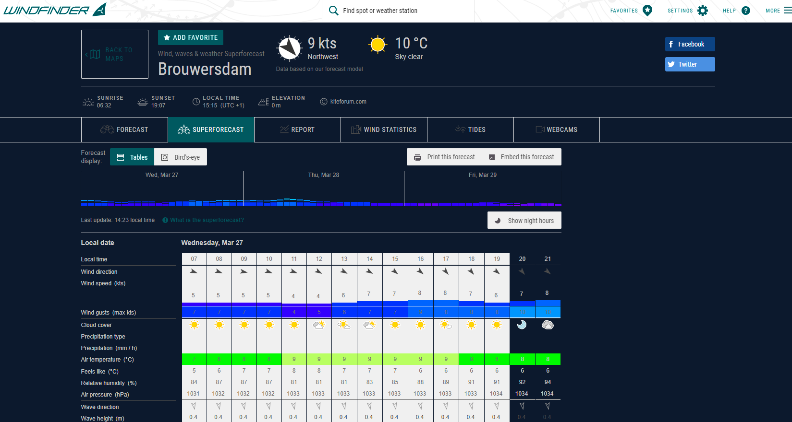Select Tables forecast display

click(132, 157)
